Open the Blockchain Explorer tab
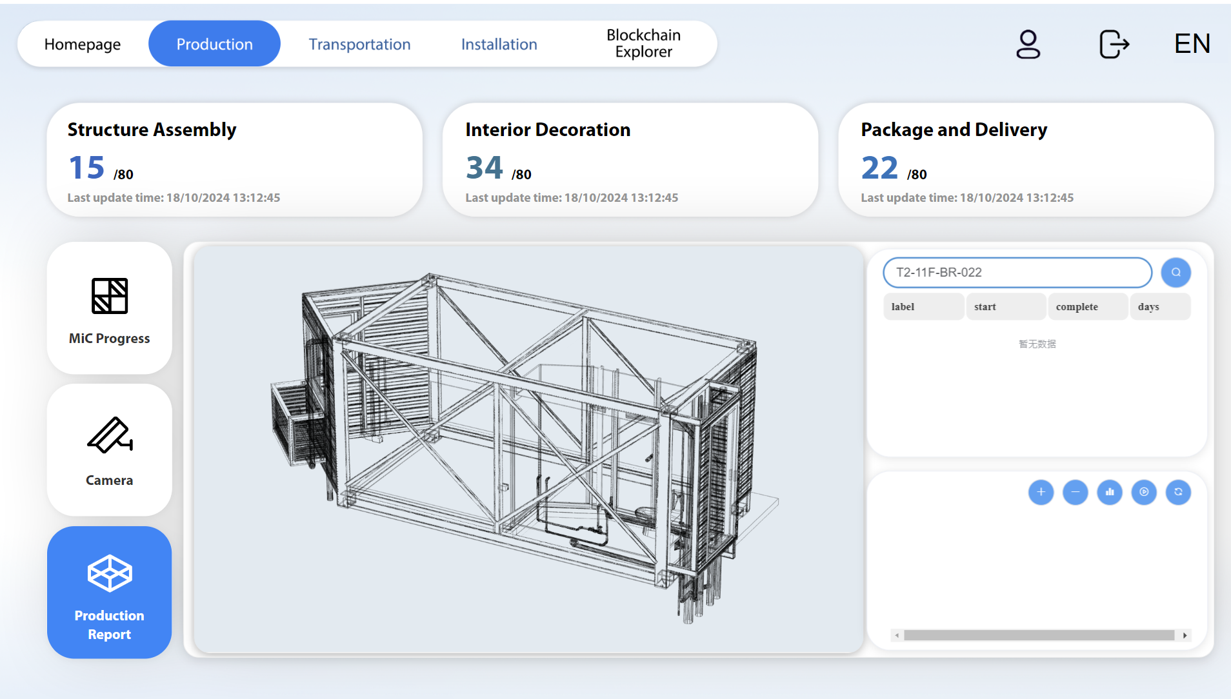 point(643,43)
